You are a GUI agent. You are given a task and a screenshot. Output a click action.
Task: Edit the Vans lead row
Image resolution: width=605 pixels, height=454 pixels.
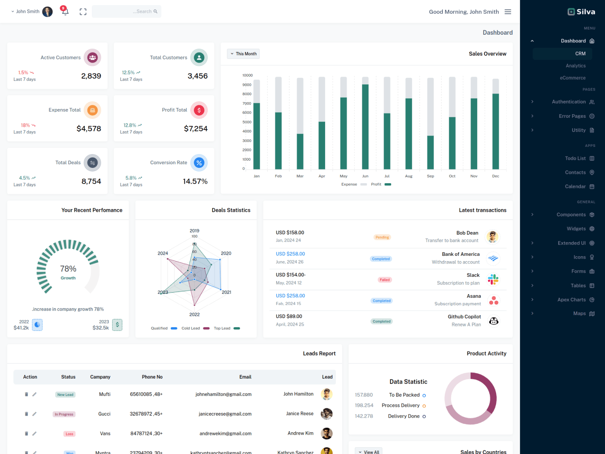point(34,433)
